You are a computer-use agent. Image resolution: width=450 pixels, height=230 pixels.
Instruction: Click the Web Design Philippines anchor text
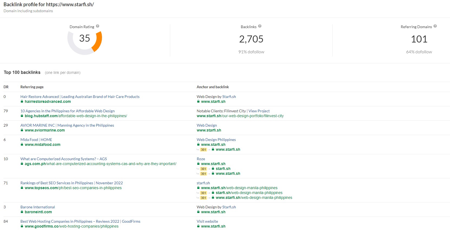pos(216,140)
